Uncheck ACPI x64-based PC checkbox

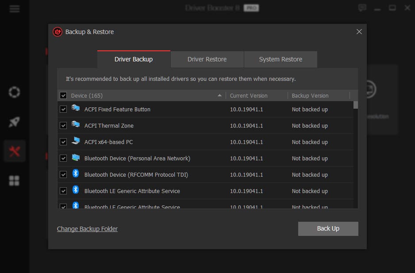(x=63, y=142)
